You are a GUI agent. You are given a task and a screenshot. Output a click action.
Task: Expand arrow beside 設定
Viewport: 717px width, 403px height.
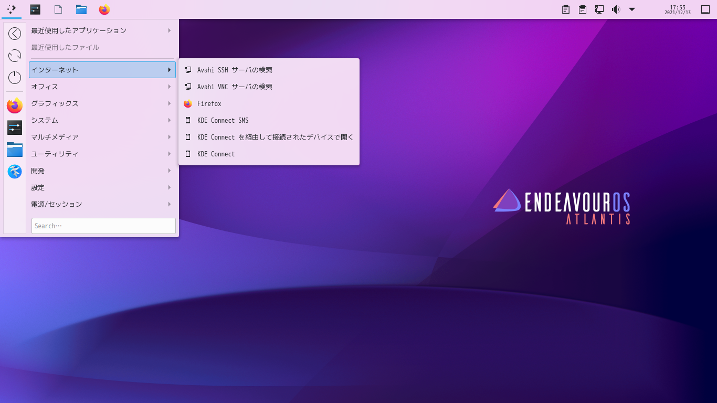coord(169,187)
